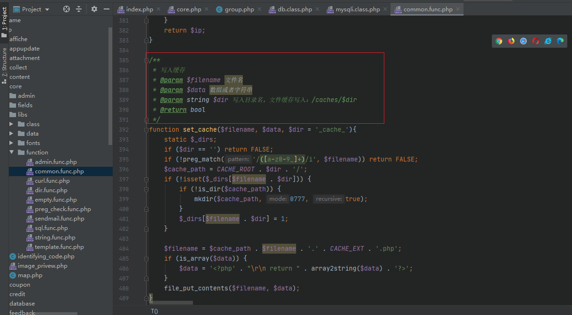The height and width of the screenshot is (315, 572).
Task: Open Project panel settings gear
Action: click(94, 9)
